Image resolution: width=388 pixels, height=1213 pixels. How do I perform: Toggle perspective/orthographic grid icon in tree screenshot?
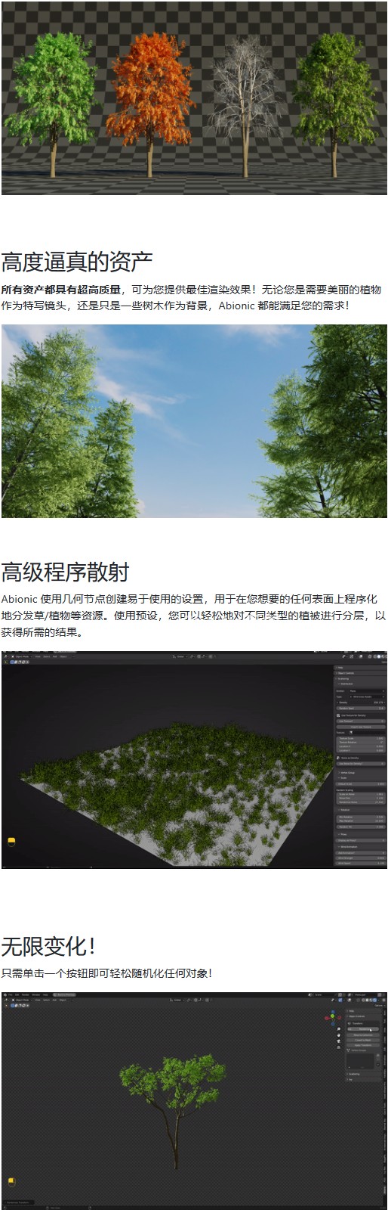tap(338, 1047)
